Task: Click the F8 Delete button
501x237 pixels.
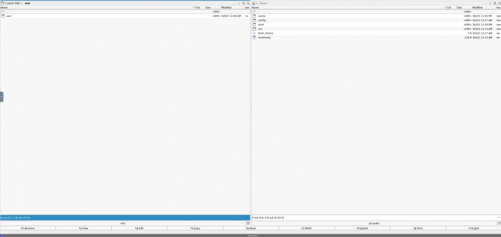Action: point(362,228)
